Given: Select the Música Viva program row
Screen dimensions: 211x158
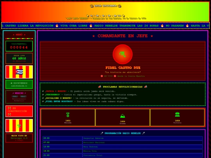Looking at the screenshot, I should pos(143,151).
